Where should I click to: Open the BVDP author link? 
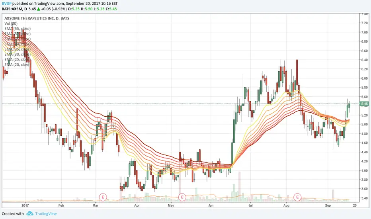tap(6, 4)
